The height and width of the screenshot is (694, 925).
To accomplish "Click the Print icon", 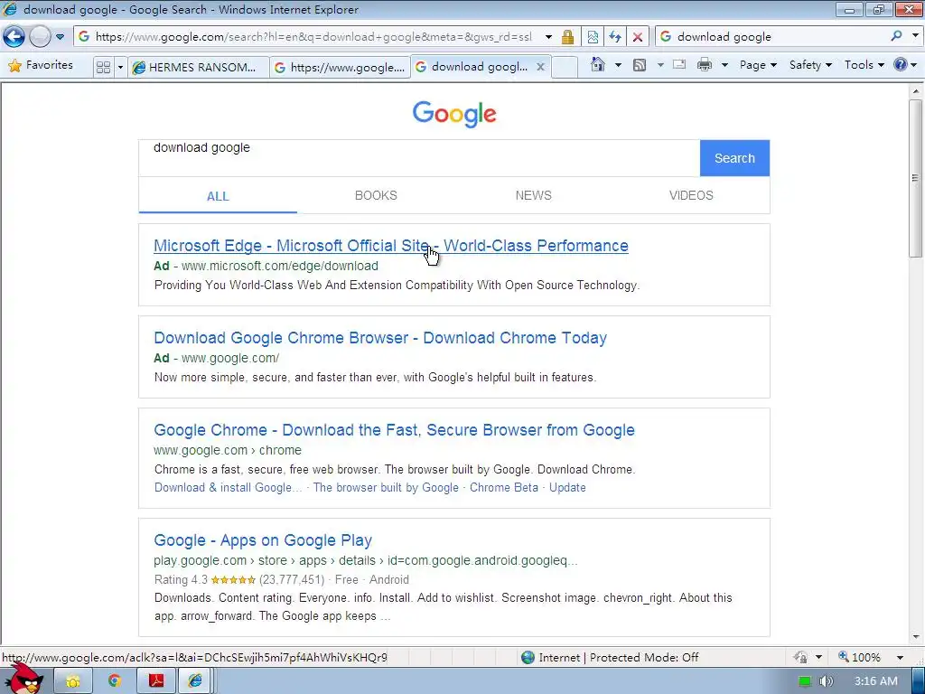I will click(x=704, y=65).
